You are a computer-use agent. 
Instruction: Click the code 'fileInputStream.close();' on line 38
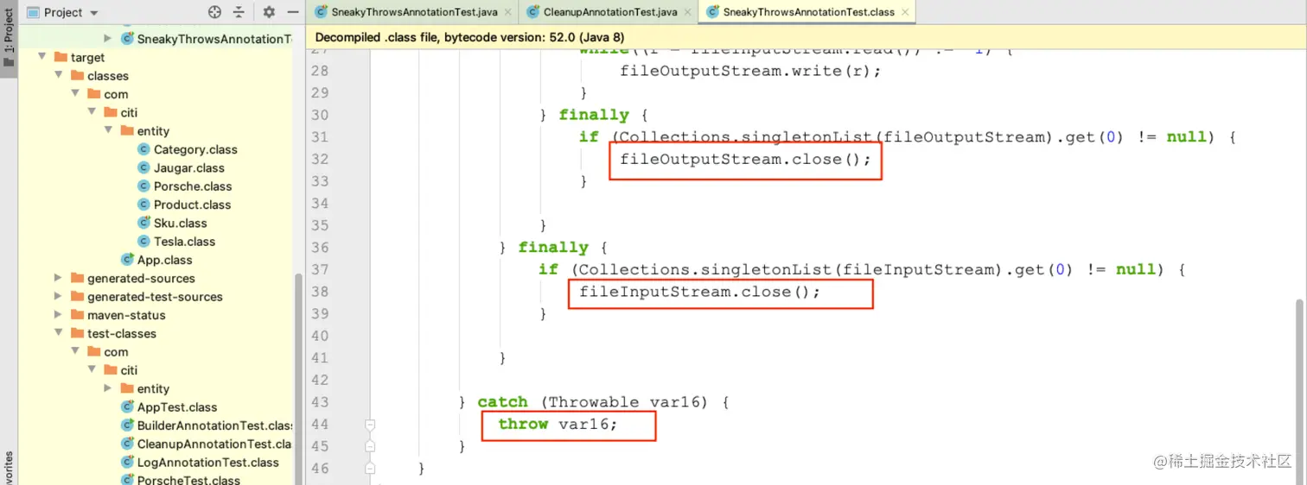[x=699, y=292]
